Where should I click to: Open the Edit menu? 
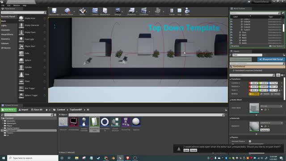coord(9,5)
